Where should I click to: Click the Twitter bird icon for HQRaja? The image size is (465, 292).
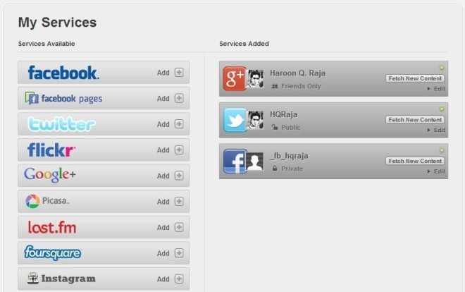pyautogui.click(x=235, y=120)
